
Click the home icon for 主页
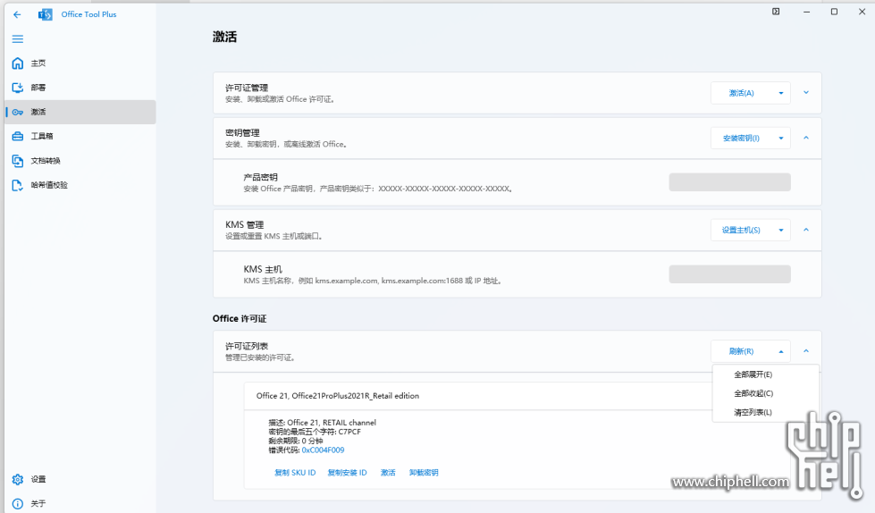coord(18,63)
